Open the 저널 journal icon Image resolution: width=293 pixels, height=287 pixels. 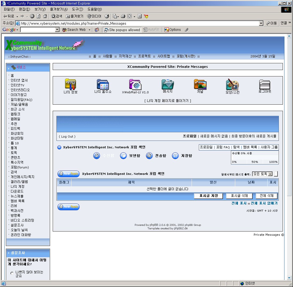[200, 84]
